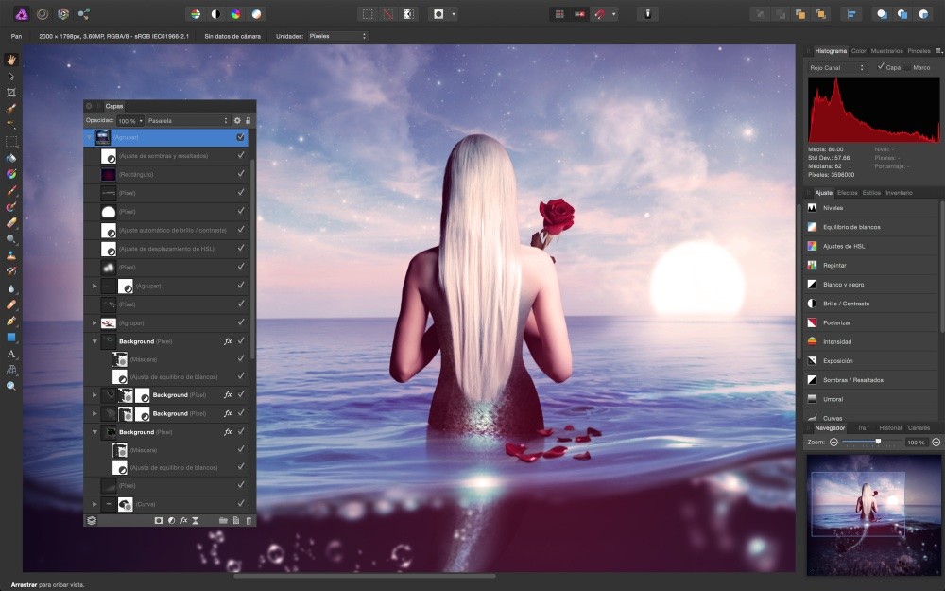
Task: Switch to the Export persona icon
Action: pyautogui.click(x=84, y=14)
